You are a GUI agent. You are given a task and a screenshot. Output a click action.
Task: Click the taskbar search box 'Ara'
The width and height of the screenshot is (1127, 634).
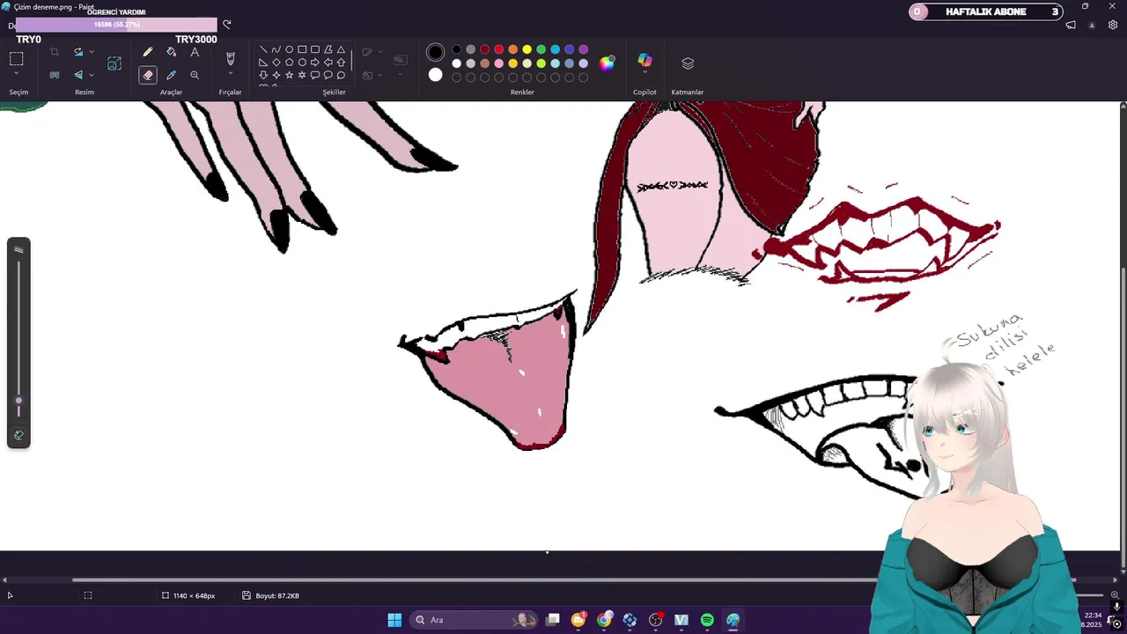[x=475, y=620]
